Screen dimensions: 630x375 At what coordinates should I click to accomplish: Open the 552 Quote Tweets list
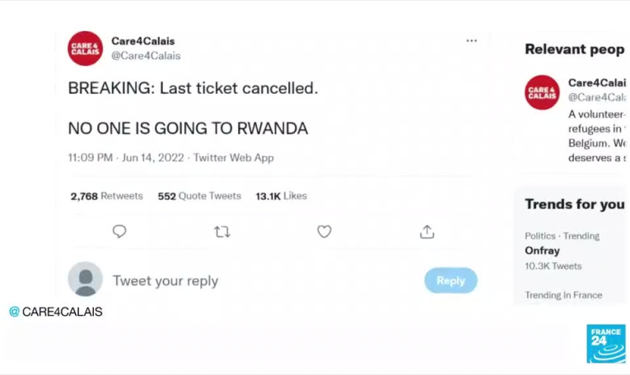pyautogui.click(x=199, y=197)
